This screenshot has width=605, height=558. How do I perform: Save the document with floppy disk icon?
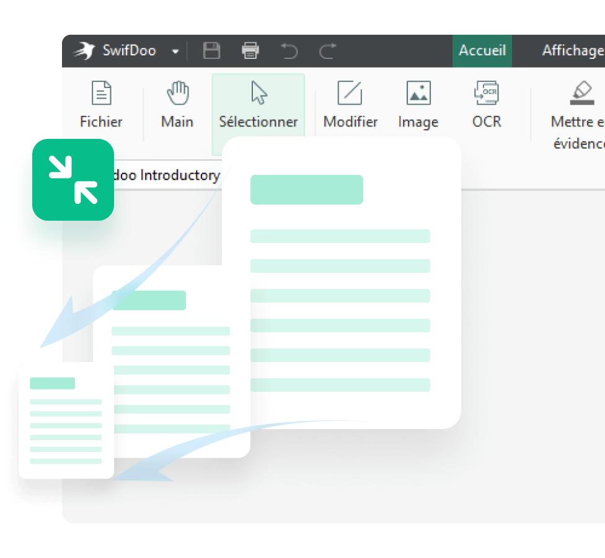pyautogui.click(x=212, y=51)
